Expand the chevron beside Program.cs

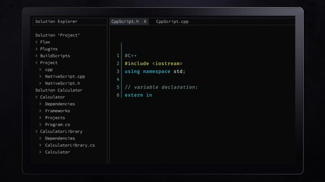(41, 124)
